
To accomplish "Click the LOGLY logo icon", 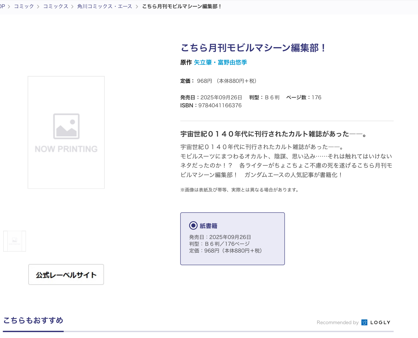I will coord(364,322).
